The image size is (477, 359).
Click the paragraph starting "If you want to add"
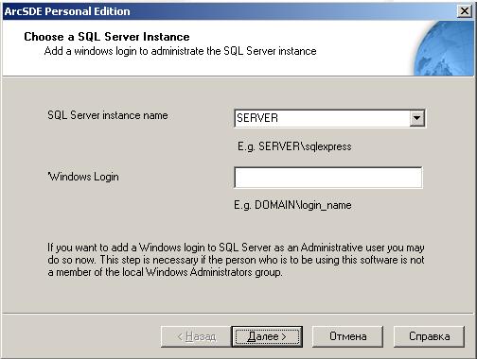[x=236, y=260]
